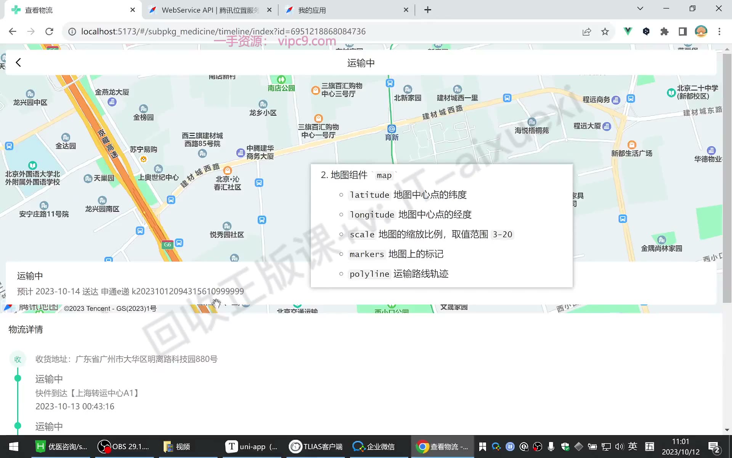Click the 金隅尚林家园 residential marker

pyautogui.click(x=661, y=240)
